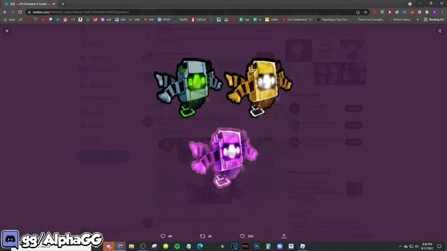The height and width of the screenshot is (251, 447).
Task: Open File Explorer from the taskbar
Action: coord(131,246)
